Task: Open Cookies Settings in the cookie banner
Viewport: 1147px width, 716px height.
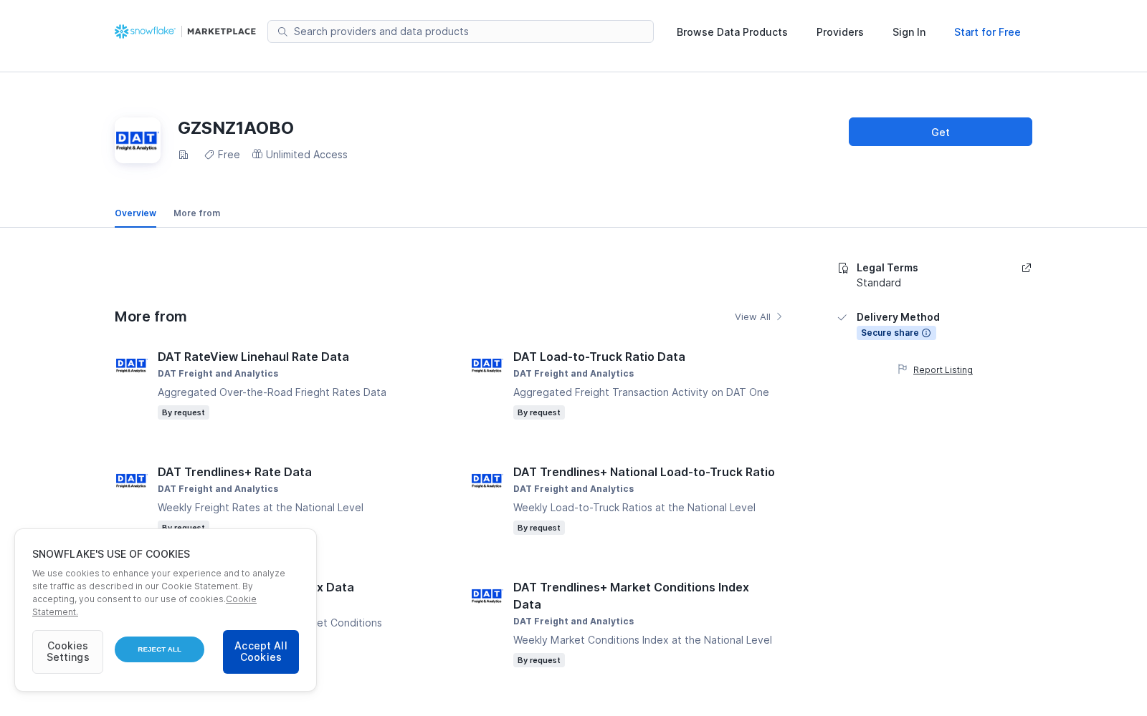Action: (x=67, y=652)
